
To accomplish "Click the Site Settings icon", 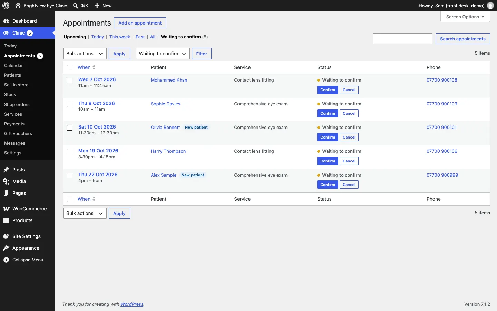I will click(x=6, y=236).
